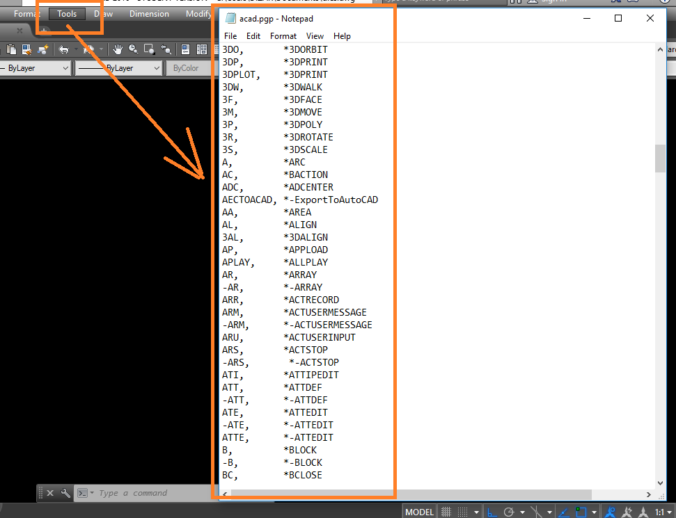This screenshot has width=676, height=518.
Task: Open the Help menu in Notepad
Action: pos(342,35)
